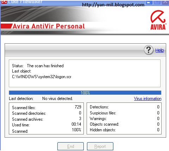This screenshot has width=169, height=151.
Task: Close the Luke Filewalker window
Action: point(165,2)
